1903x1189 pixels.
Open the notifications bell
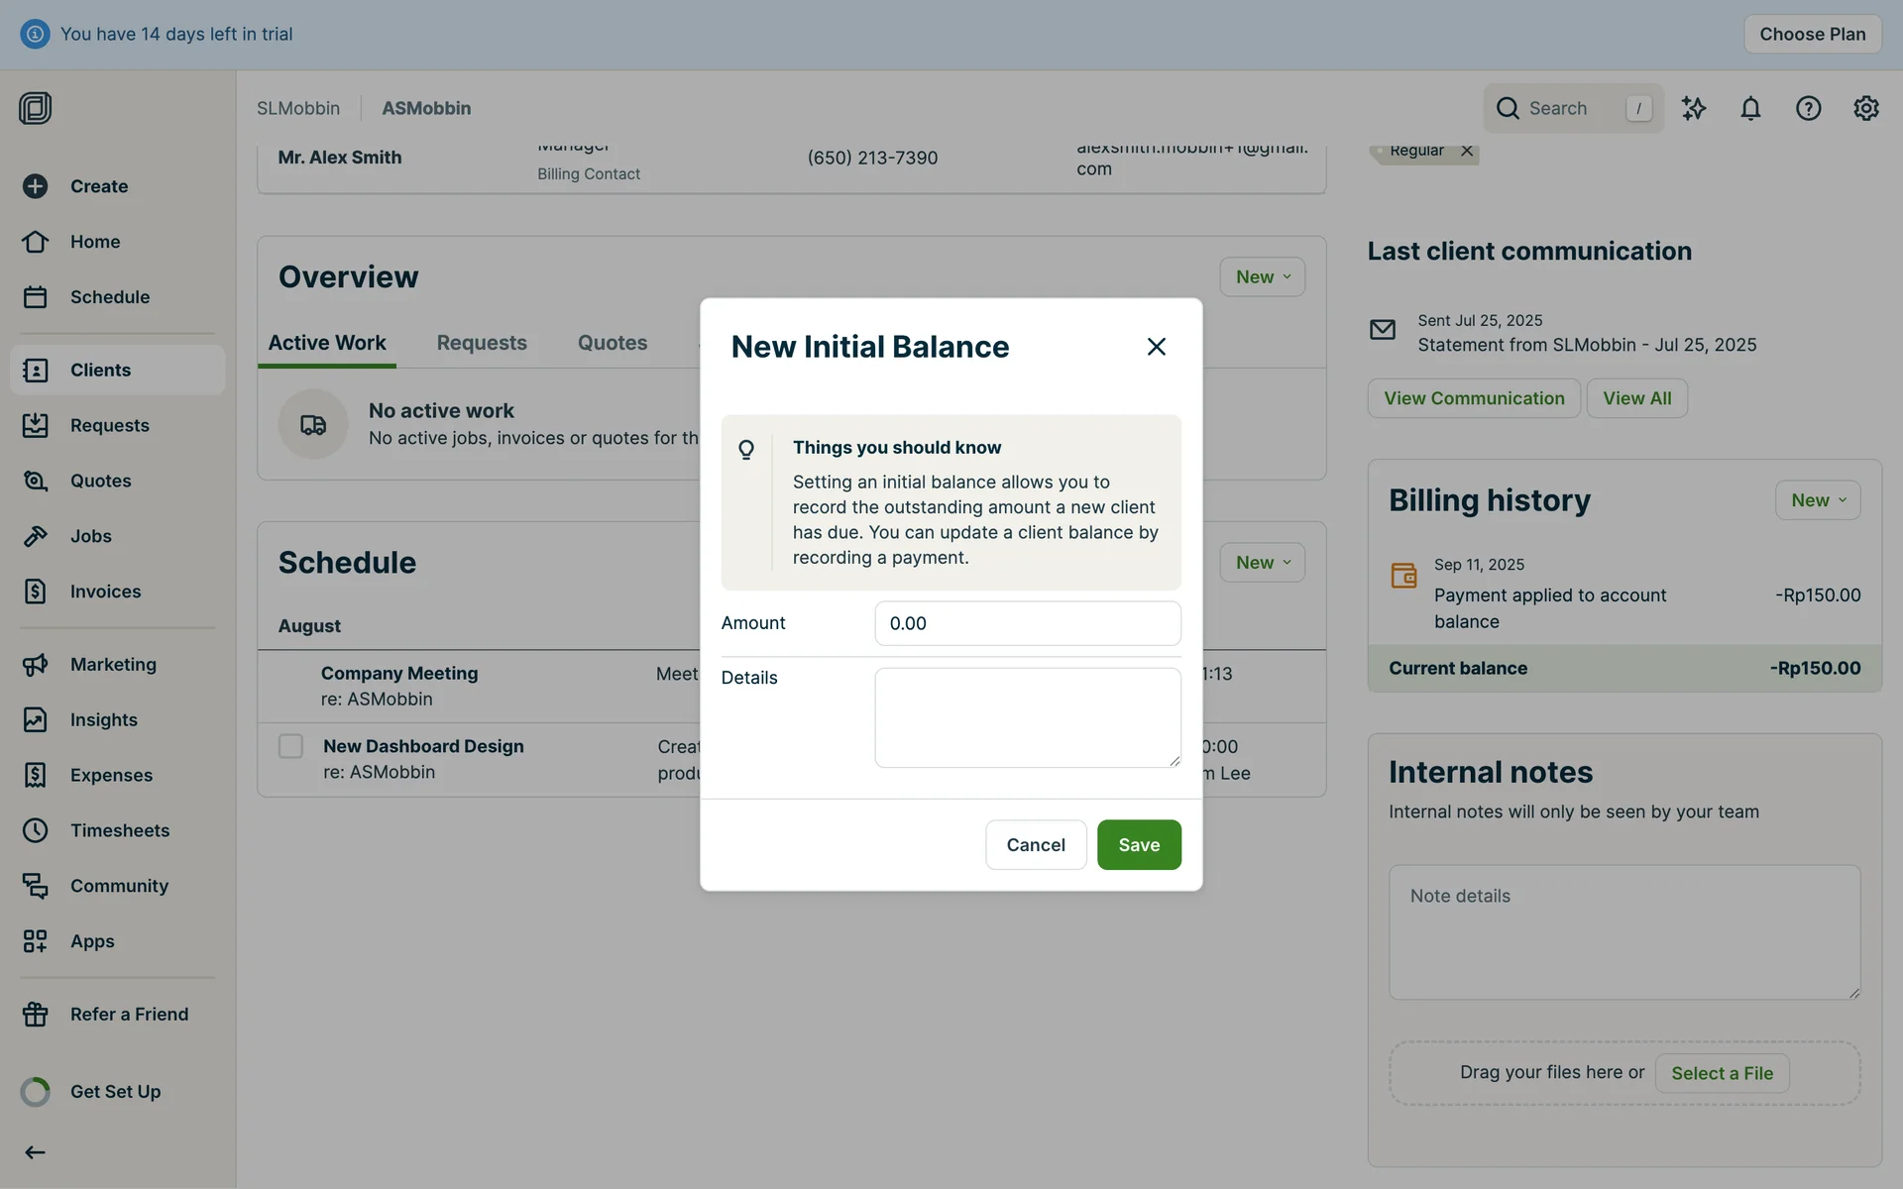pyautogui.click(x=1750, y=108)
